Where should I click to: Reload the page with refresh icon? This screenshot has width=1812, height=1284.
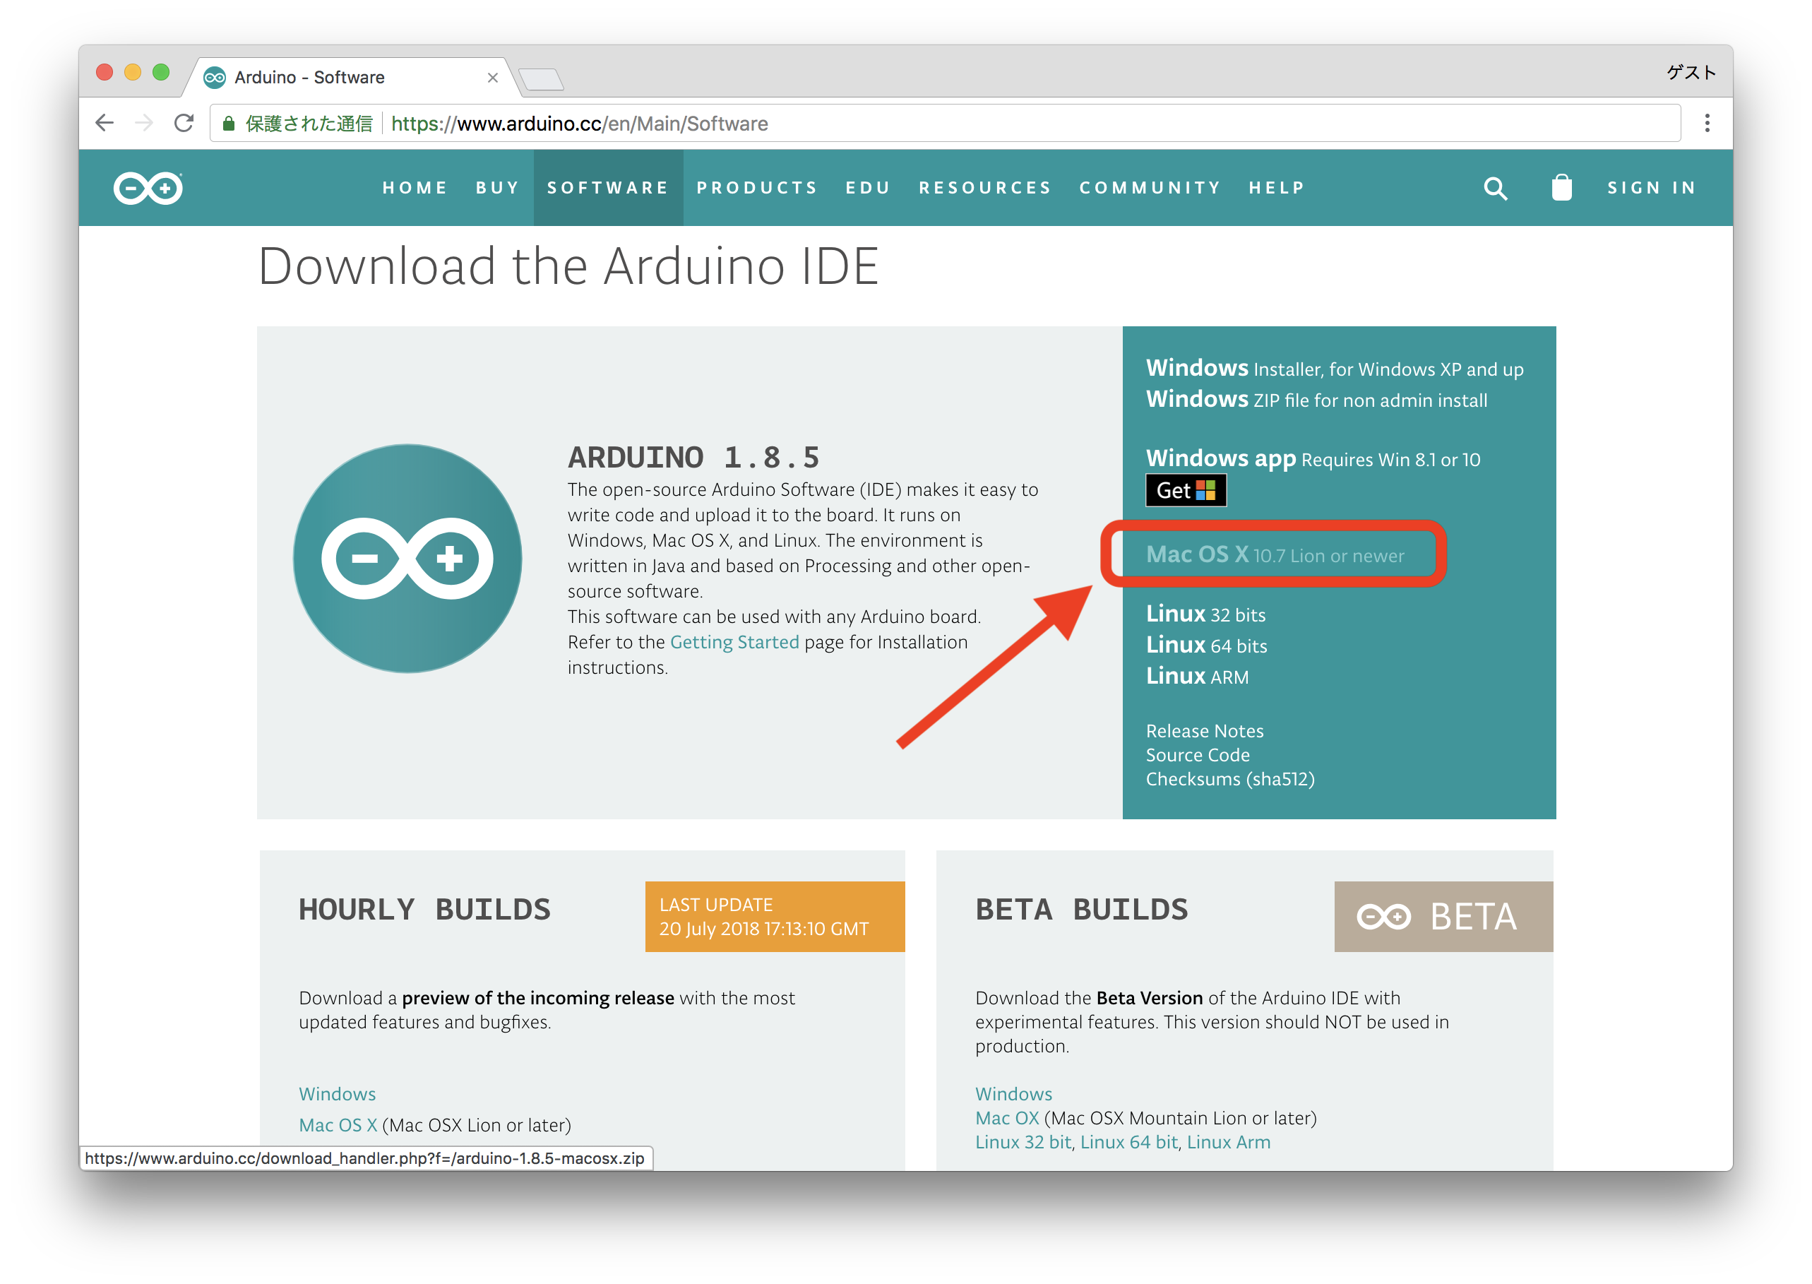[184, 124]
